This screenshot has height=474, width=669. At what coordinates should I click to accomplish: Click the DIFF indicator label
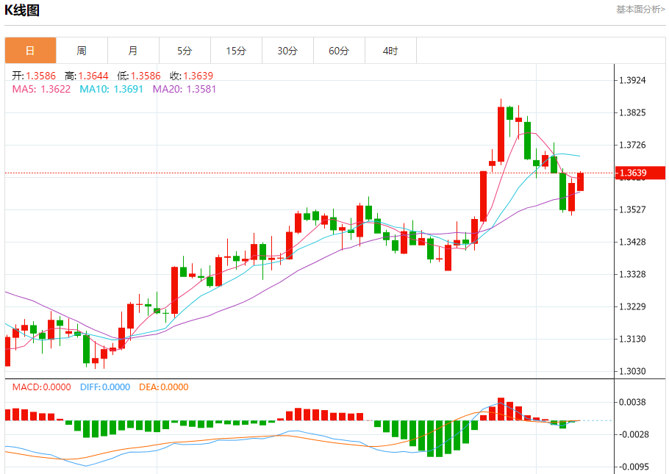tap(104, 387)
